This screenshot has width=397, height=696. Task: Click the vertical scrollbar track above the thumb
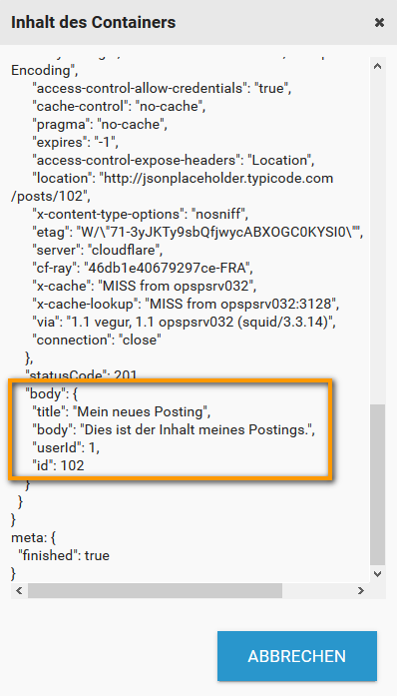[x=377, y=240]
